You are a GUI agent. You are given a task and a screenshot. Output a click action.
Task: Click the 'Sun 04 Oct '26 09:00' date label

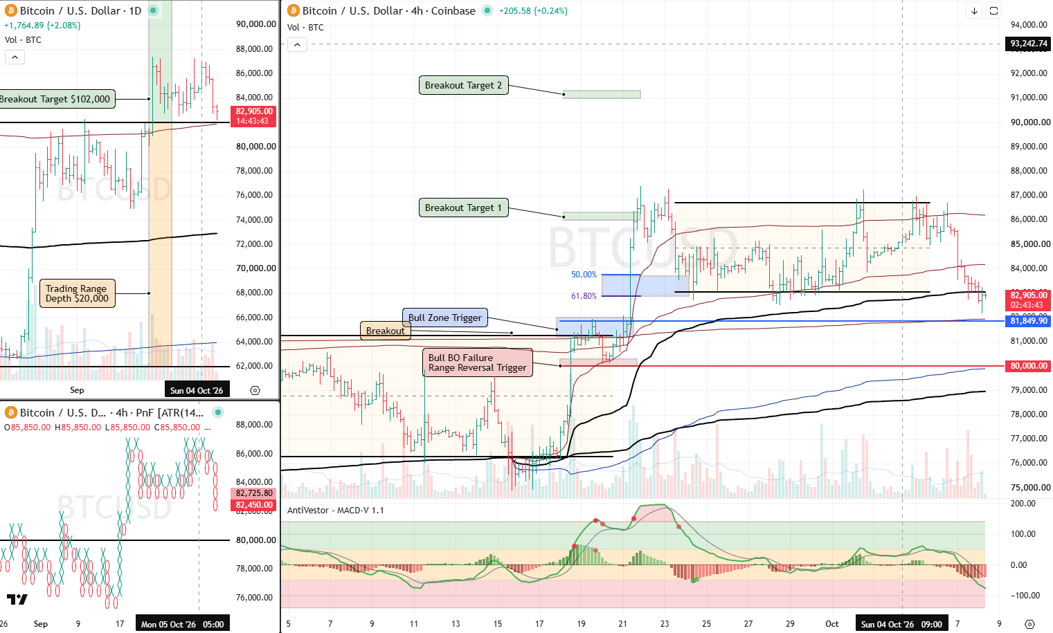(901, 624)
